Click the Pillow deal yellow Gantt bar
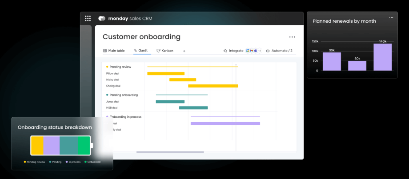Screen dimensions: 409x179 point(165,73)
